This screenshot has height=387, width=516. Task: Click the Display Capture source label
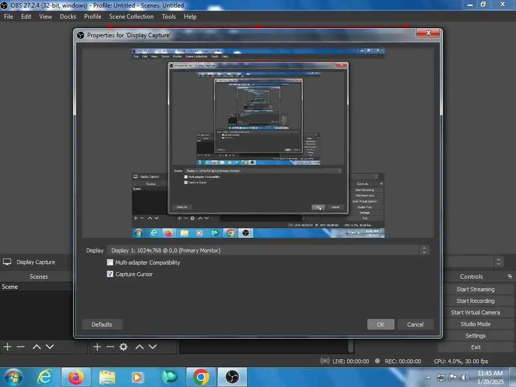[36, 262]
